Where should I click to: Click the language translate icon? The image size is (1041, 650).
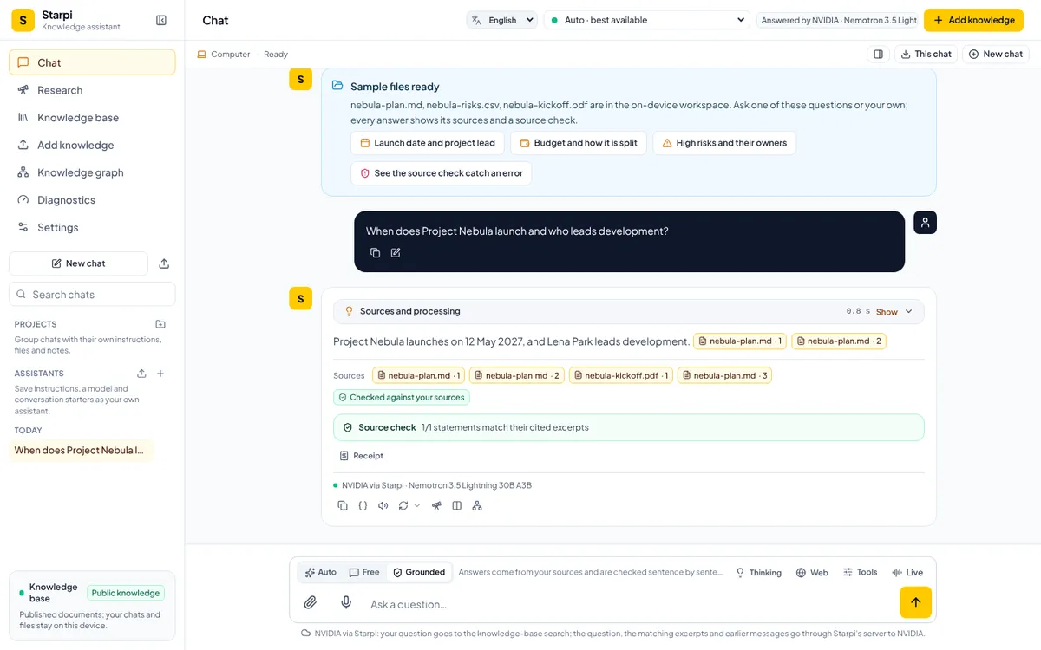coord(476,20)
